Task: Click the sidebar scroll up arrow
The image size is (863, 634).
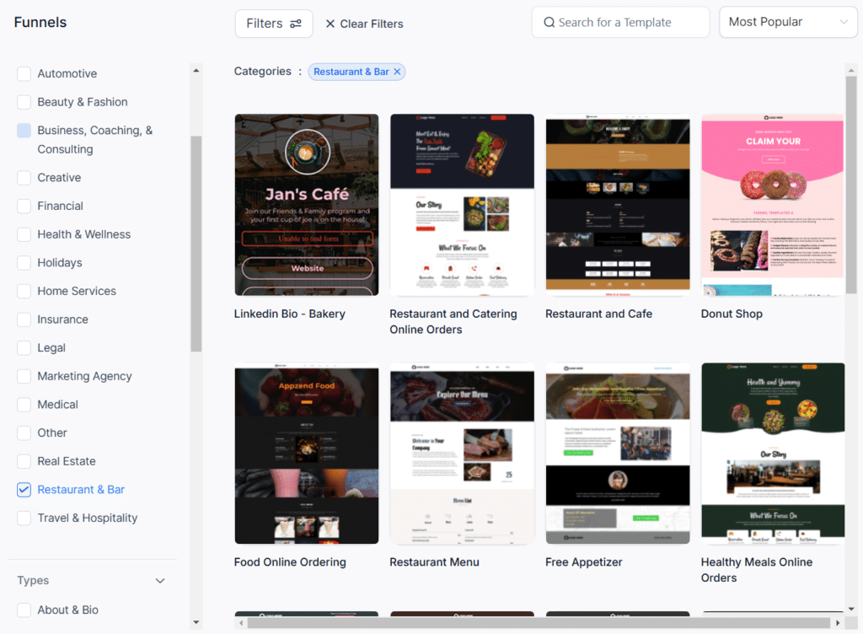Action: 196,71
